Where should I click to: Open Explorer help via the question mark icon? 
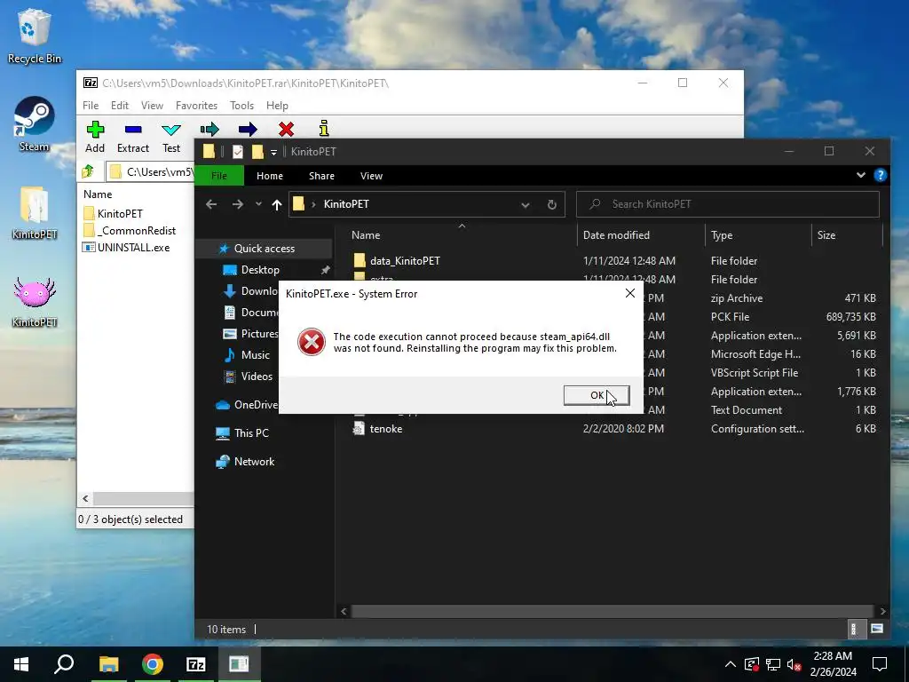tap(880, 175)
